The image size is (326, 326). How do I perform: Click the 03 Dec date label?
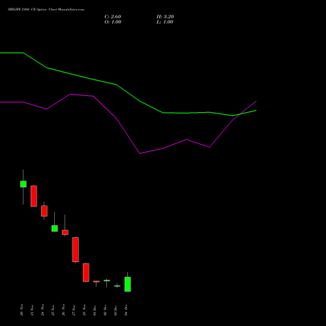pyautogui.click(x=115, y=310)
